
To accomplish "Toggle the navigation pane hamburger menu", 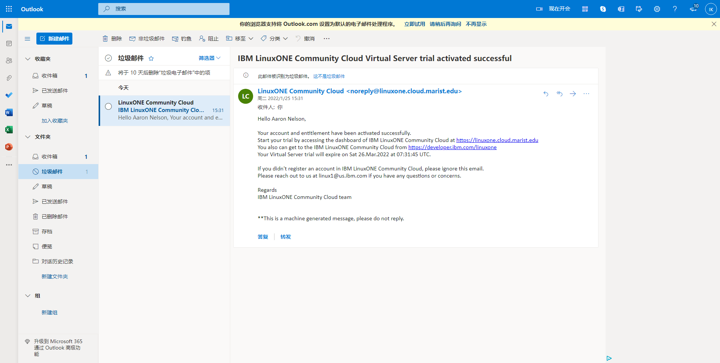I will coord(27,39).
